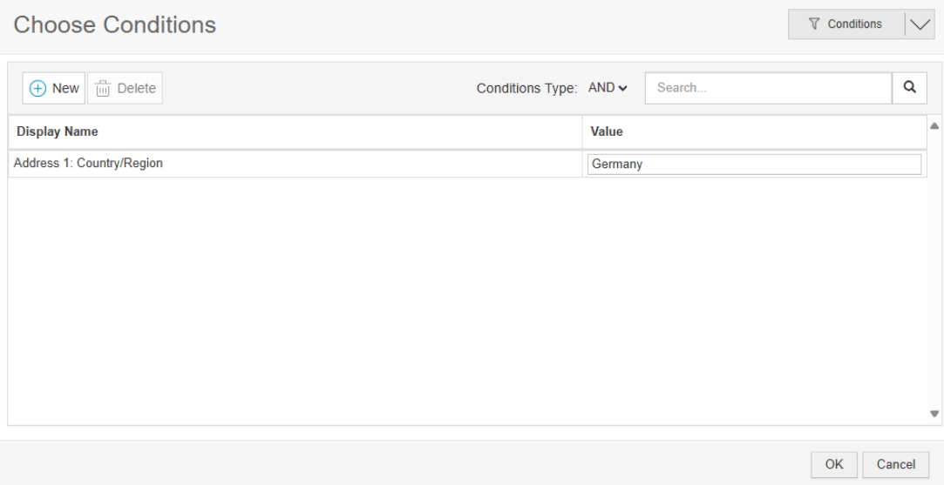Click the Conditions button label
The image size is (944, 485).
click(854, 24)
